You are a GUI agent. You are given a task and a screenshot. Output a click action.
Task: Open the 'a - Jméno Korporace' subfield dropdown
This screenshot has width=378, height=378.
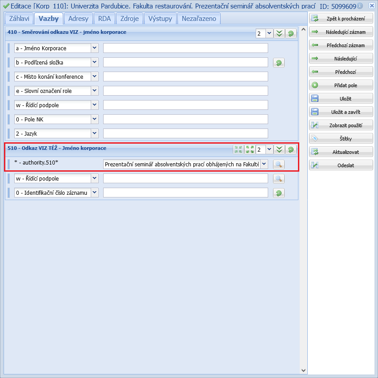click(94, 48)
